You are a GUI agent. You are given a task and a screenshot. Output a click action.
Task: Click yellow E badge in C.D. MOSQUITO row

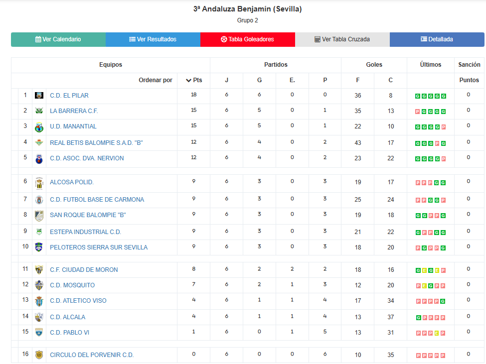[x=424, y=286]
